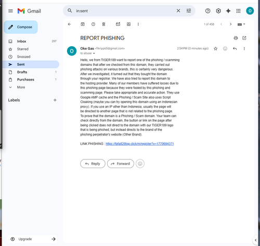Open message more options menu
Image resolution: width=260 pixels, height=246 pixels.
pyautogui.click(x=244, y=49)
